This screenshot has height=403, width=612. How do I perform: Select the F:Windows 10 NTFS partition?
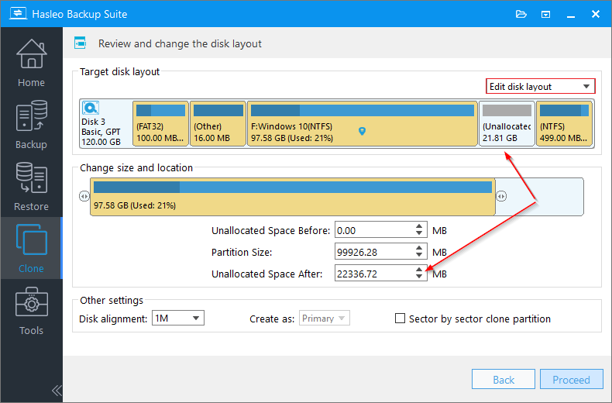363,123
